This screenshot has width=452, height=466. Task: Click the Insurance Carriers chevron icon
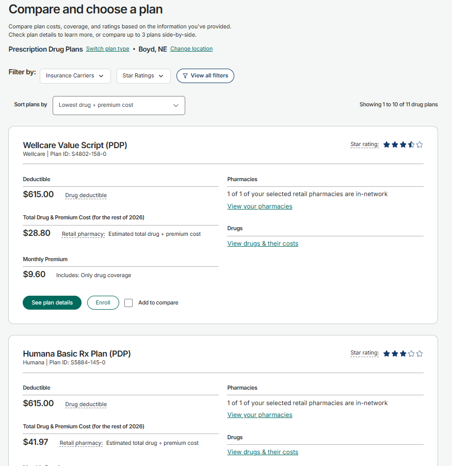[101, 76]
